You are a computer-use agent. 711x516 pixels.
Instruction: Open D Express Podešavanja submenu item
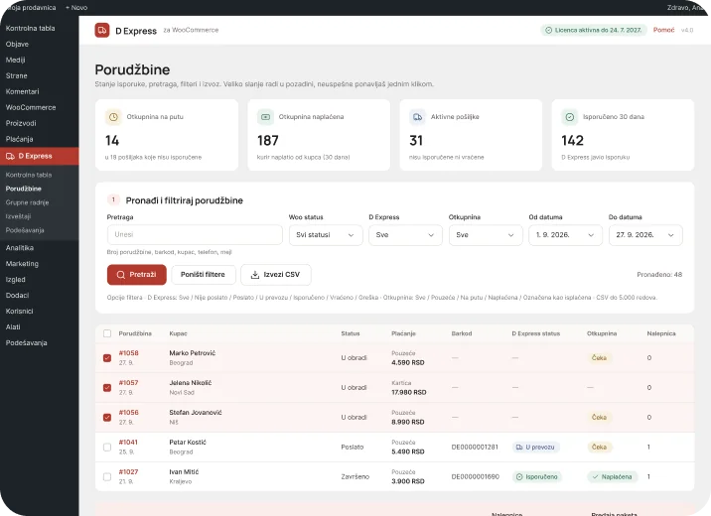pos(25,230)
